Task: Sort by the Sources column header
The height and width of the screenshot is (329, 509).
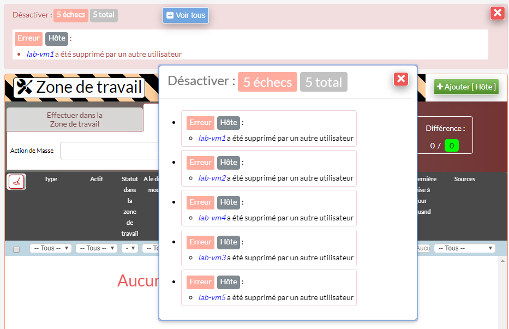Action: pyautogui.click(x=464, y=179)
